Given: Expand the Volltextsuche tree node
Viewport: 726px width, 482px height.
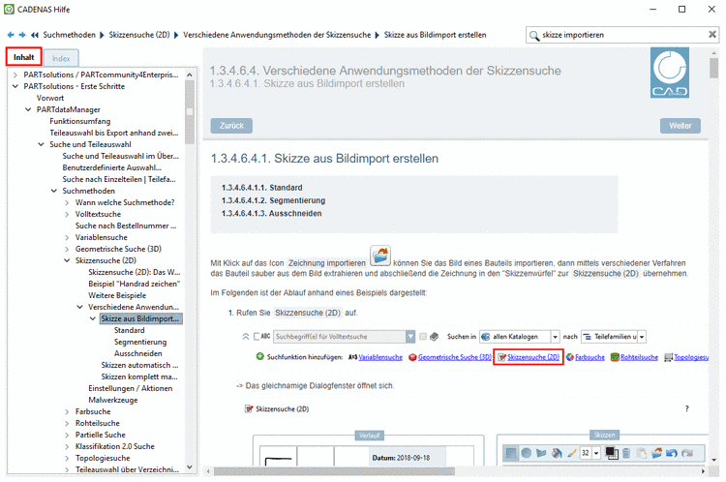Looking at the screenshot, I should 67,214.
